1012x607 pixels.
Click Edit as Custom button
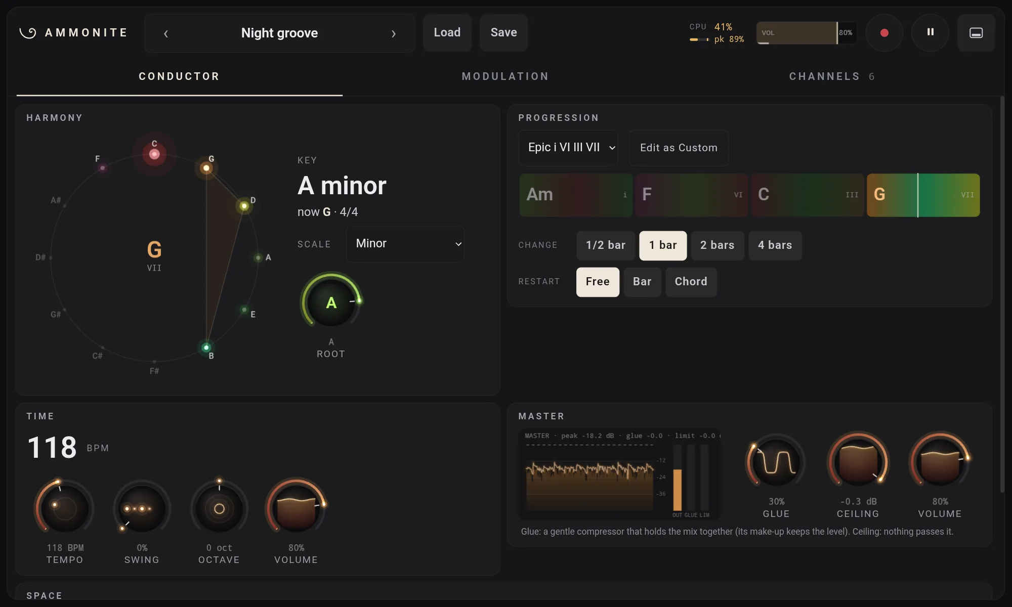(679, 148)
